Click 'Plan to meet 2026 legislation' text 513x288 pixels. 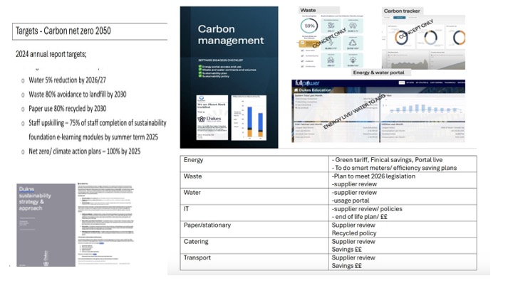pyautogui.click(x=373, y=176)
